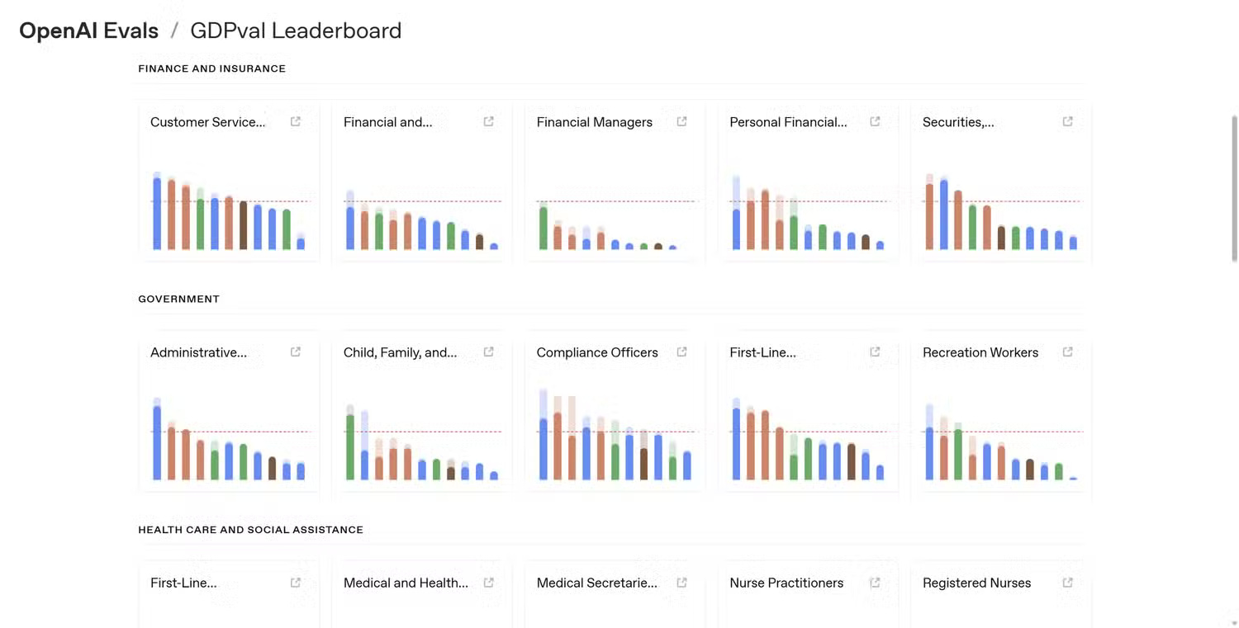
Task: Select the Customer Service bar chart
Action: [227, 210]
